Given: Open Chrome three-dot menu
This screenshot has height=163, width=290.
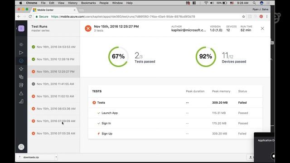Looking at the screenshot, I should pos(267,16).
